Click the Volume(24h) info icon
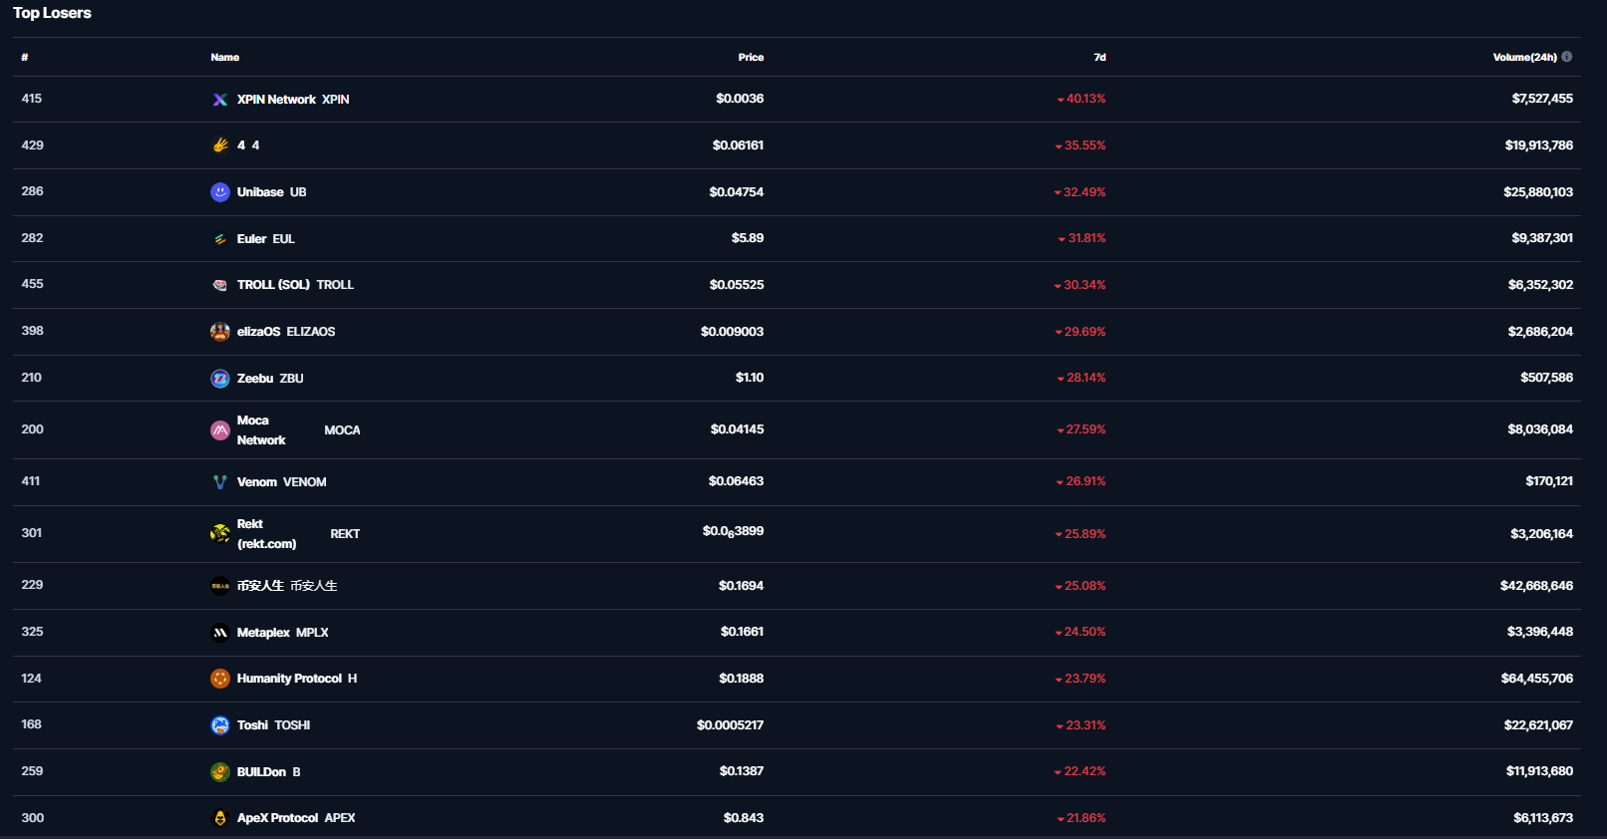This screenshot has height=839, width=1607. click(x=1567, y=57)
